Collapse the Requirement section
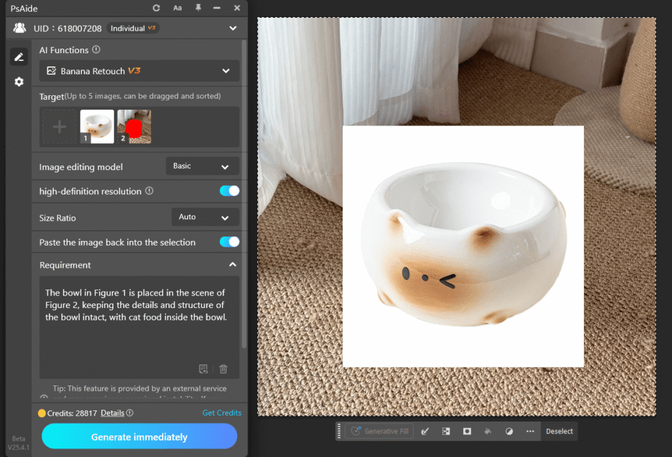The width and height of the screenshot is (672, 457). (232, 265)
